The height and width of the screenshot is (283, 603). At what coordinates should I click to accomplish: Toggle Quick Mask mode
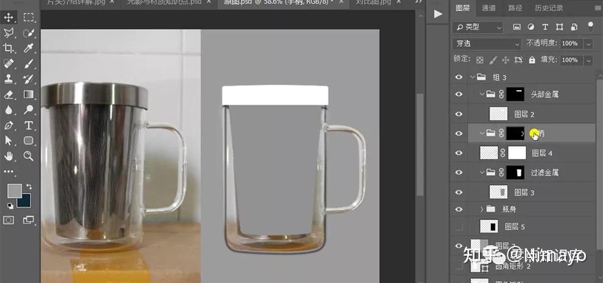click(x=9, y=220)
